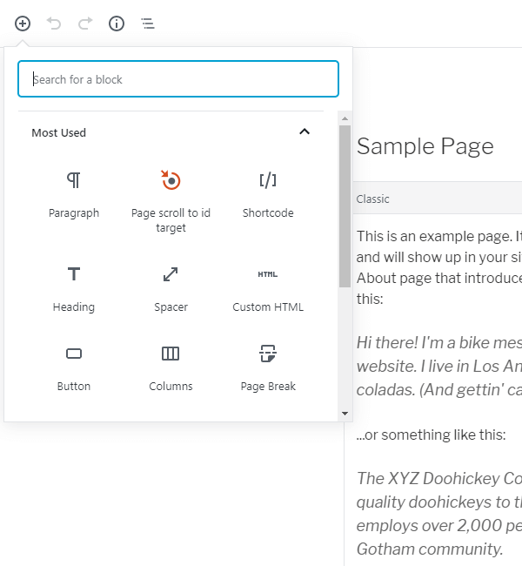This screenshot has height=566, width=522.
Task: Insert a Paragraph block
Action: [x=74, y=194]
